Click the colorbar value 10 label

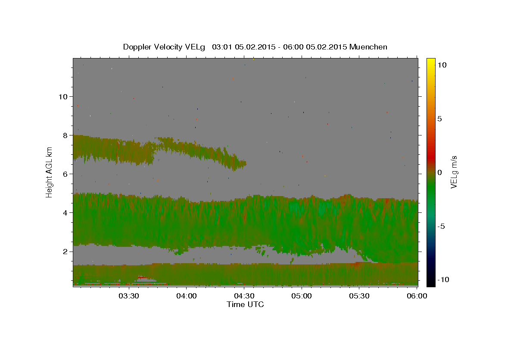441,65
